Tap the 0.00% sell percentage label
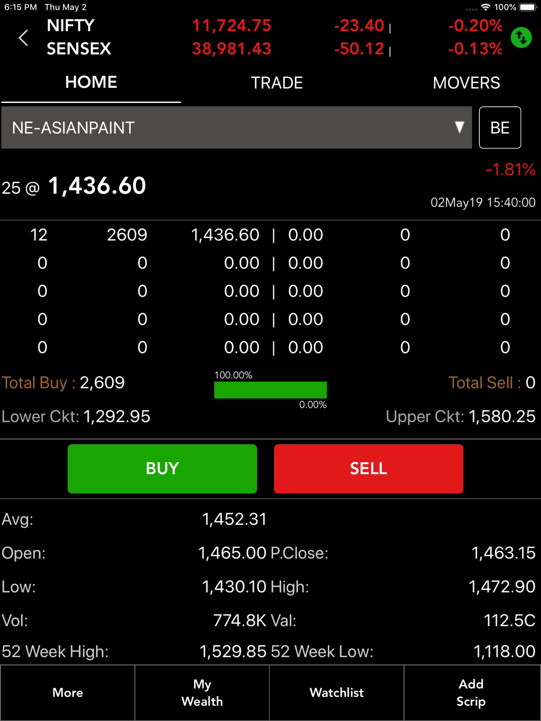Screen dimensions: 541x721 coord(313,405)
